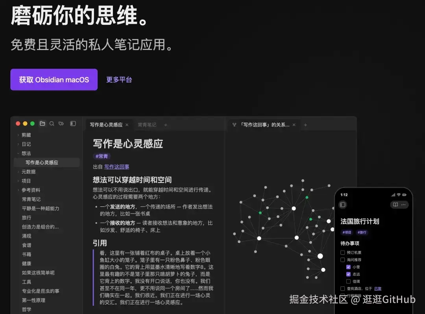Click the green maximize window dot
Viewport: 425px width, 314px height.
33,123
